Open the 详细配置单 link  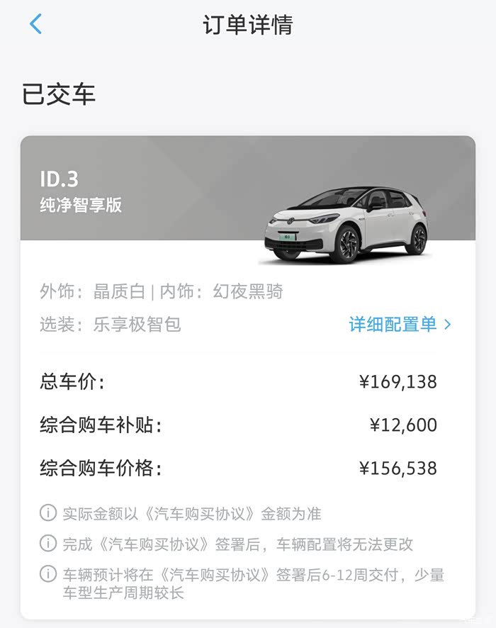[393, 325]
